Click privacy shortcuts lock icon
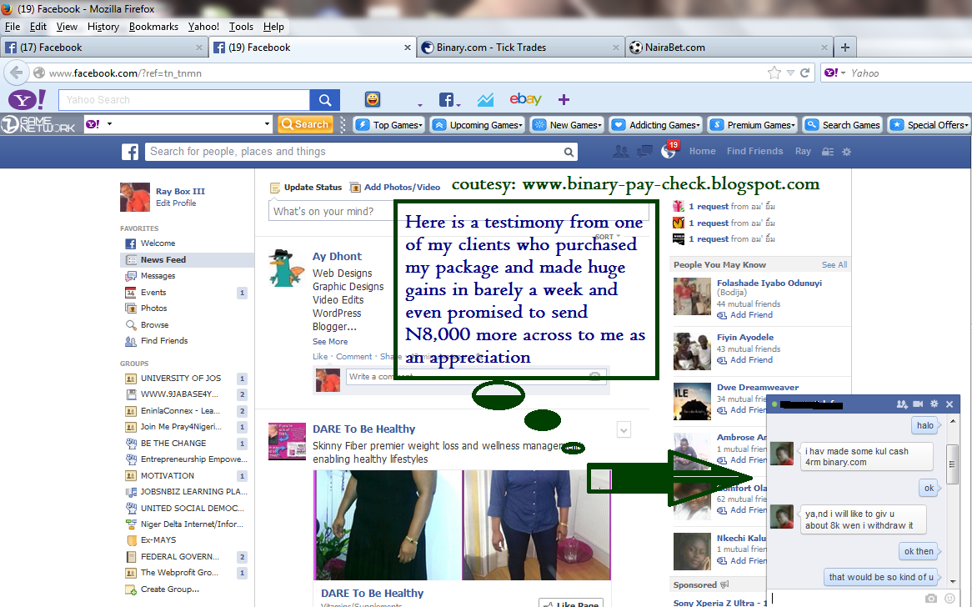The width and height of the screenshot is (972, 607). pos(828,151)
